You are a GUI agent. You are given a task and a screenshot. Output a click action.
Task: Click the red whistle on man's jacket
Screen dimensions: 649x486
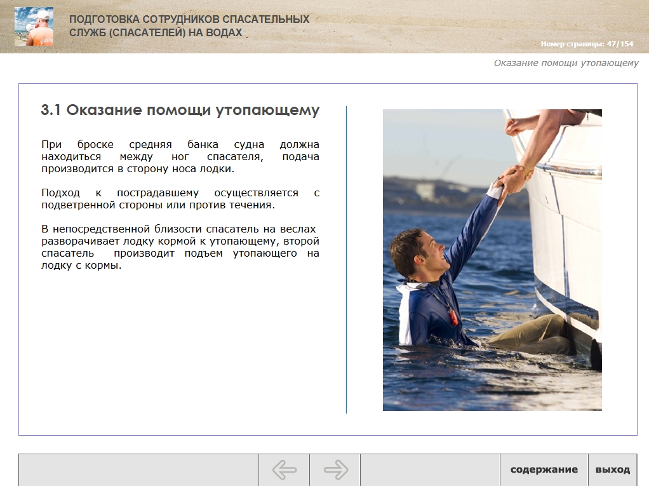point(453,316)
